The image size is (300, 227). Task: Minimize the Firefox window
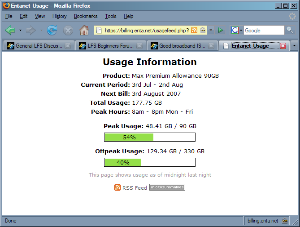click(x=278, y=6)
